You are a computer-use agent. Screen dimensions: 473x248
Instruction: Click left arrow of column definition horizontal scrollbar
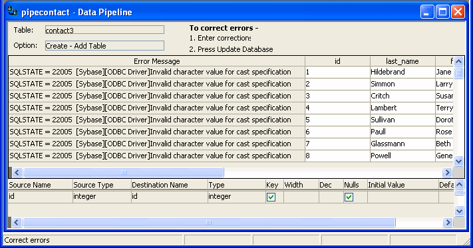coord(17,222)
